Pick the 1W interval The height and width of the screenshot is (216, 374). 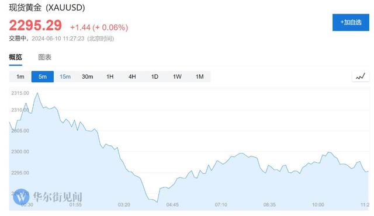tap(177, 76)
